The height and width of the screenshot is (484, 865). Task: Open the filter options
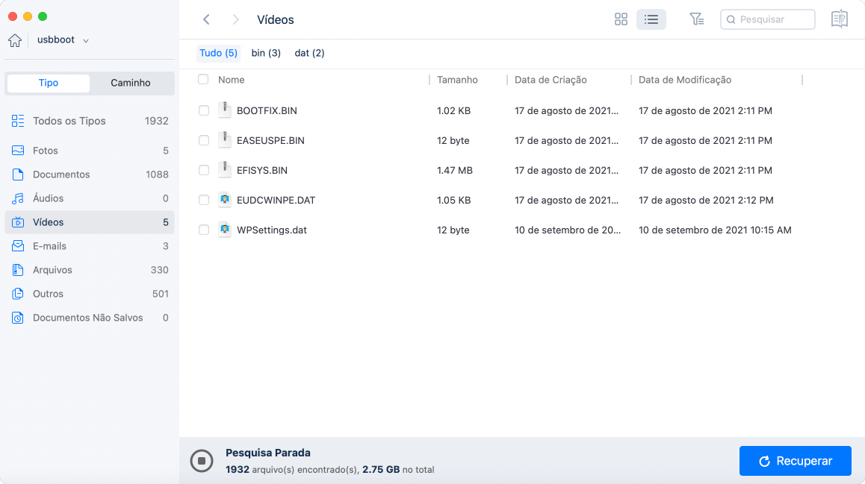697,19
